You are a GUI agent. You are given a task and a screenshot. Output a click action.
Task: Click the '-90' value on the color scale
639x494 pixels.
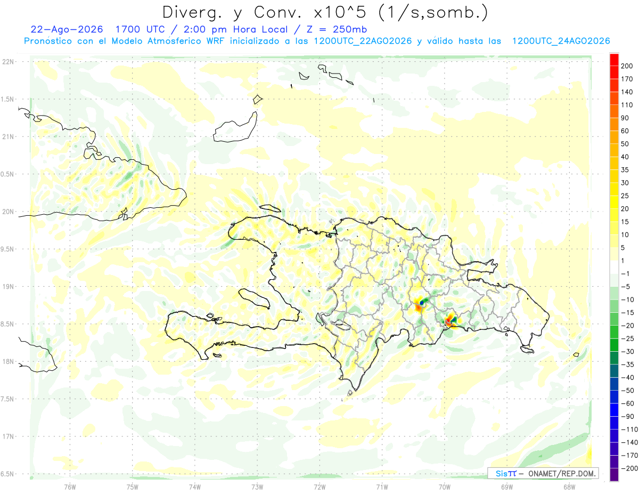pos(627,416)
